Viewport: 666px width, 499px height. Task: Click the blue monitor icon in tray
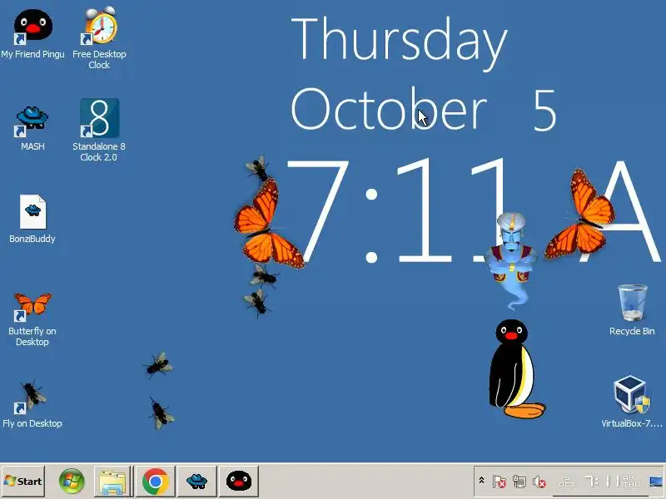coord(656,482)
